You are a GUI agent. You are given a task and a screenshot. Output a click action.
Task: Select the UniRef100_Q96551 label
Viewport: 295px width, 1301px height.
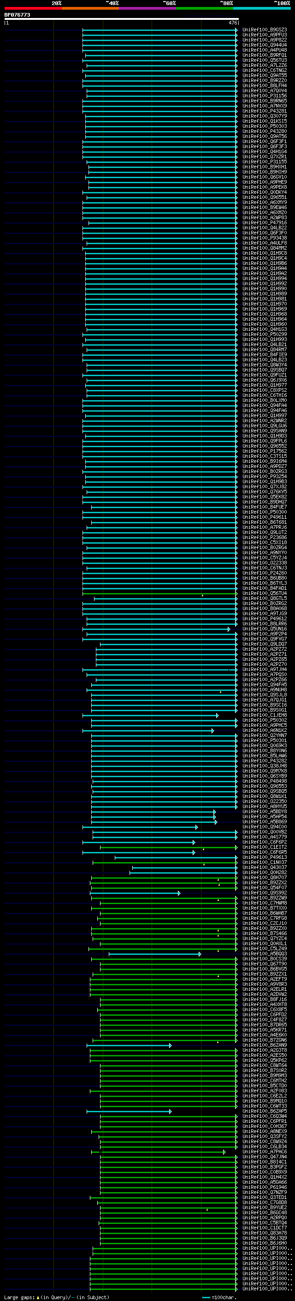(x=265, y=198)
